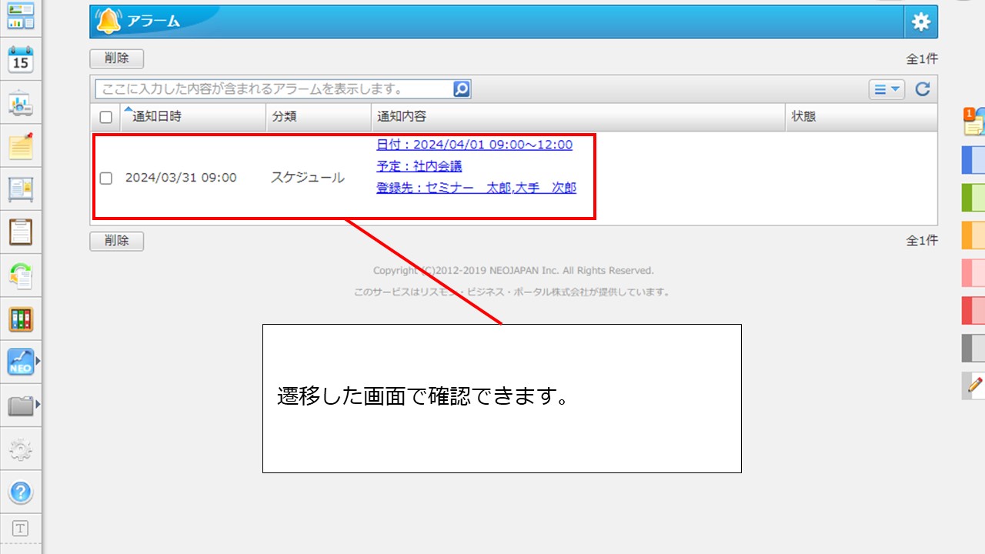985x554 pixels.
Task: Open the yellow sticky note sidebar icon
Action: pos(20,146)
